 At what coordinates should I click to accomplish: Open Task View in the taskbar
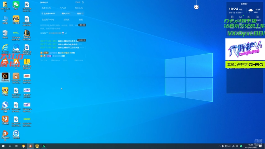[16, 146]
